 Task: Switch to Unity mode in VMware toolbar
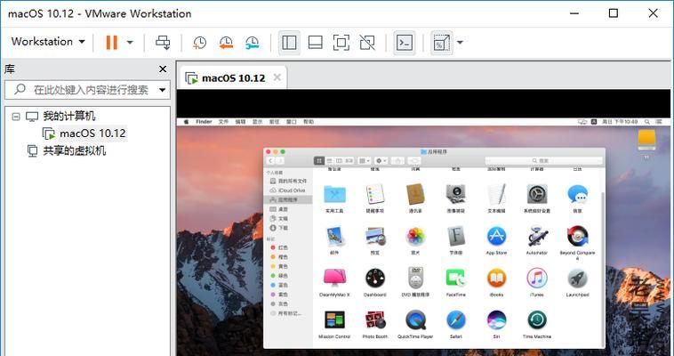click(x=367, y=42)
